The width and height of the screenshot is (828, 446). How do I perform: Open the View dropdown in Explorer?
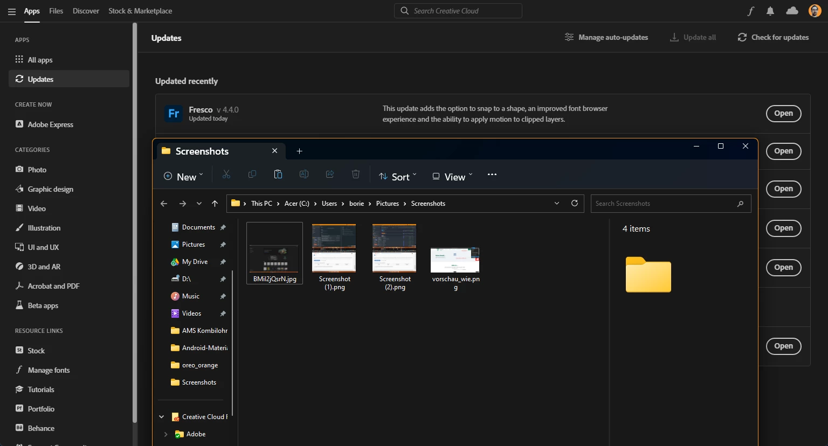[452, 177]
